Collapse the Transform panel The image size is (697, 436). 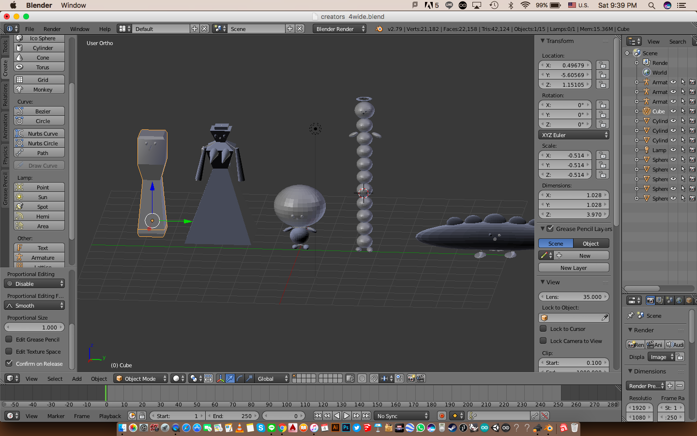[x=543, y=41]
